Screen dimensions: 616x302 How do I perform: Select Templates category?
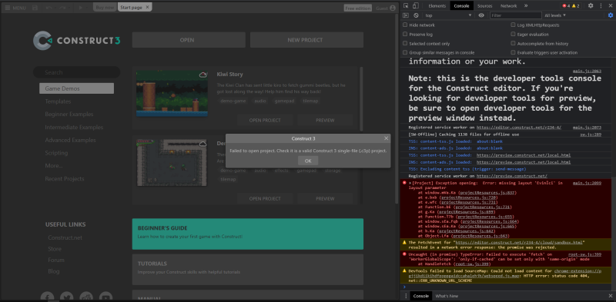click(x=58, y=101)
